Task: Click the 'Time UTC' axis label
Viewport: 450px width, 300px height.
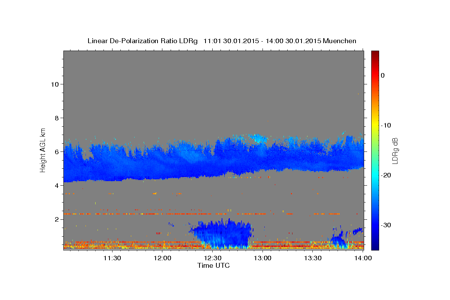Action: coord(213,265)
